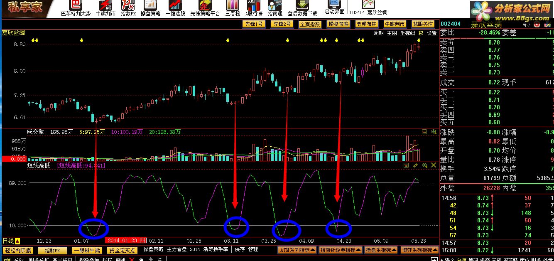Open 先锋策略平台 platform icon
The height and width of the screenshot is (261, 554).
(205, 5)
